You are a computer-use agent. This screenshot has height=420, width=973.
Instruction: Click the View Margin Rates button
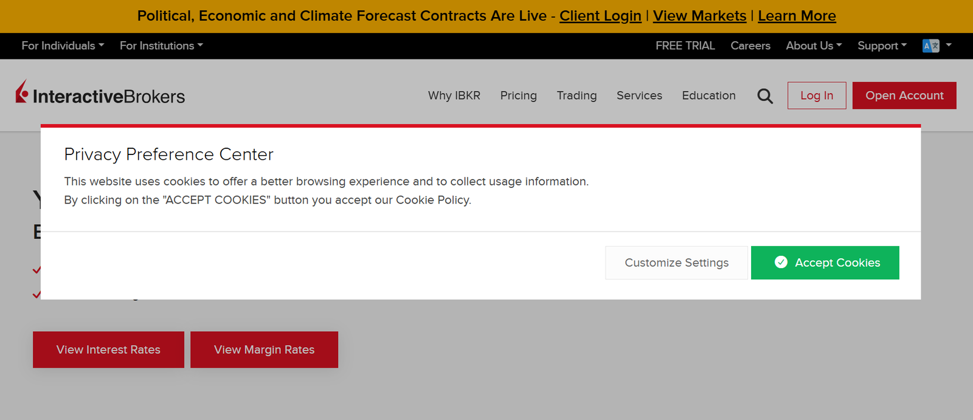pyautogui.click(x=264, y=349)
